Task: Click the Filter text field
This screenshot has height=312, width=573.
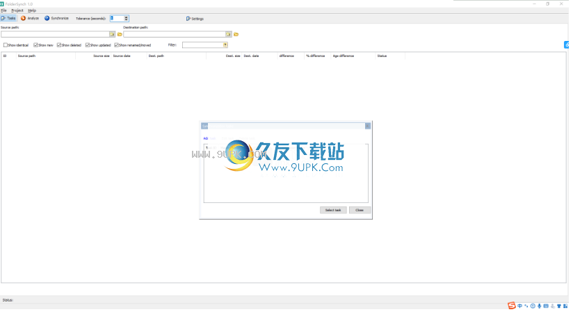Action: [x=203, y=45]
